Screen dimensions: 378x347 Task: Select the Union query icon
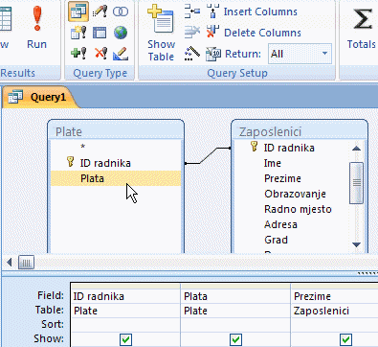pos(121,12)
